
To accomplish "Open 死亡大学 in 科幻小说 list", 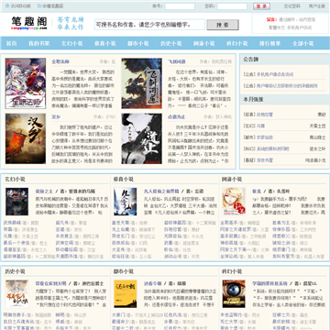I will click(228, 322).
